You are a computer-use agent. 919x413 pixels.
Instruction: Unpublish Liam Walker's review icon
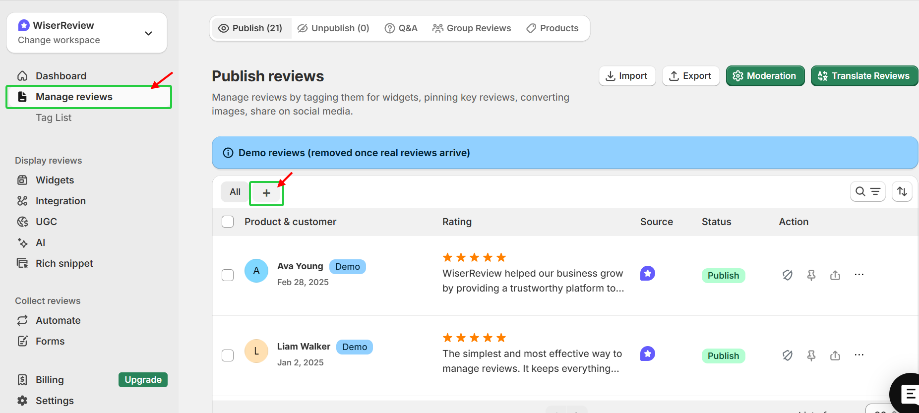point(788,355)
